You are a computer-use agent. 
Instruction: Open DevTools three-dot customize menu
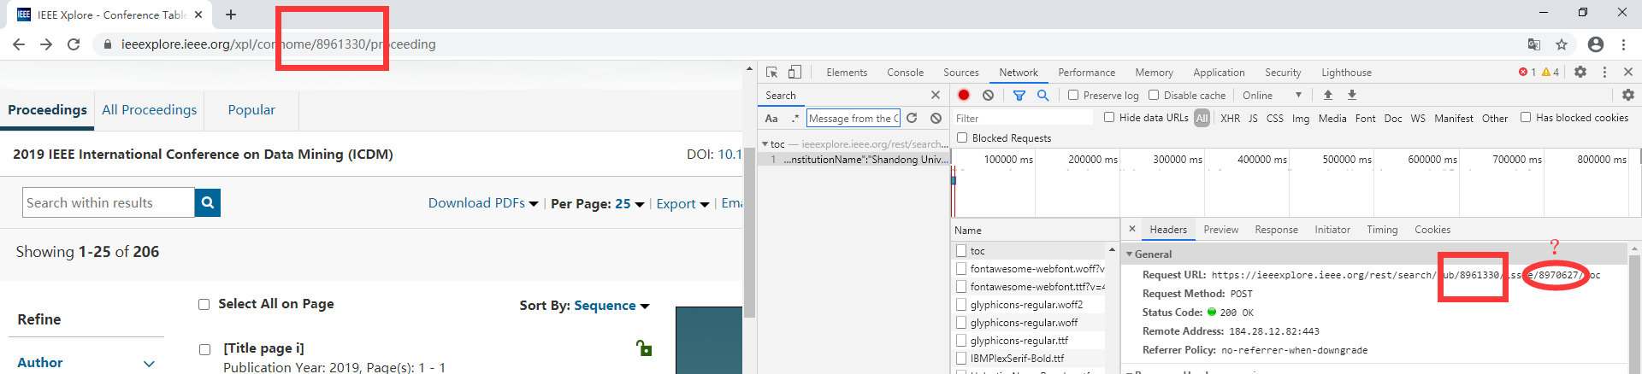point(1604,73)
